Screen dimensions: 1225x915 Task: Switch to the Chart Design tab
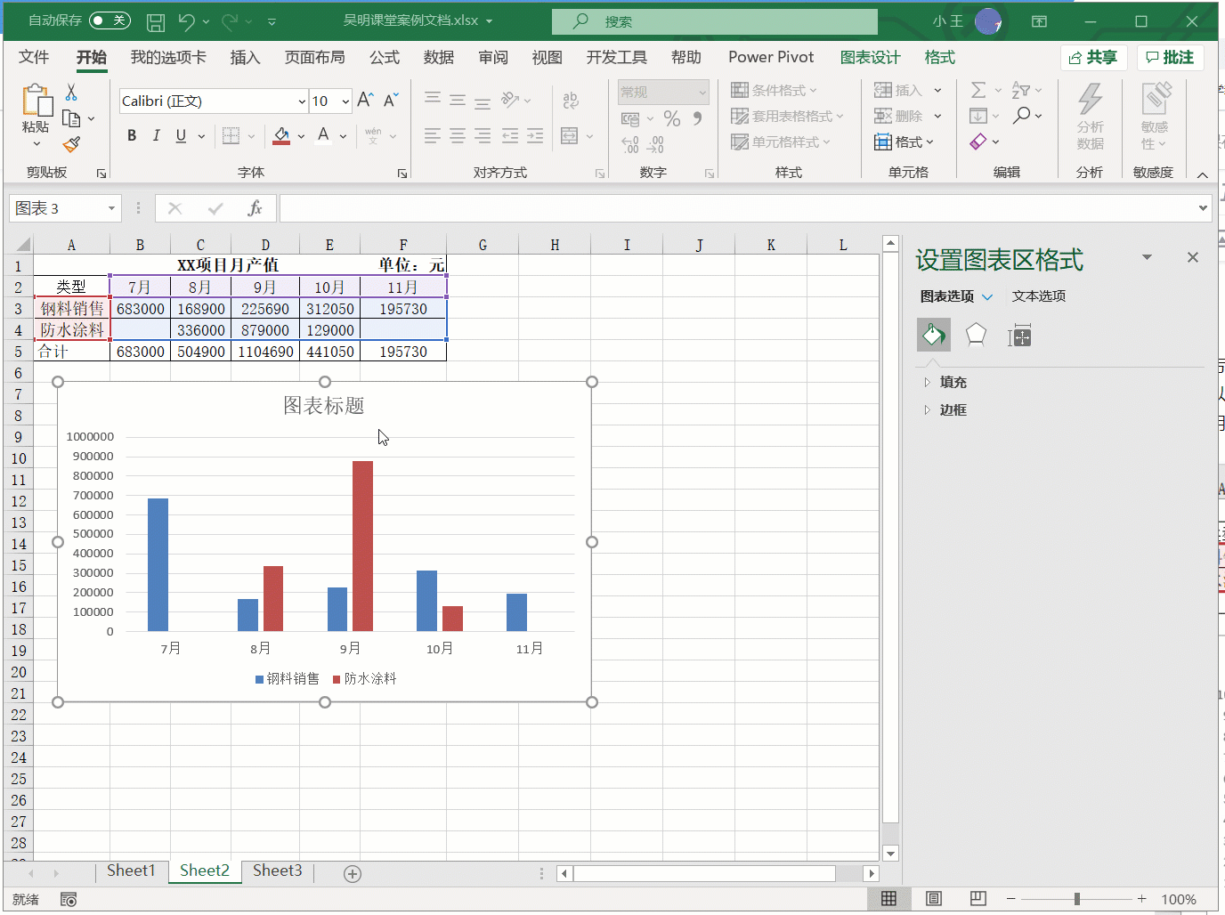pos(871,57)
